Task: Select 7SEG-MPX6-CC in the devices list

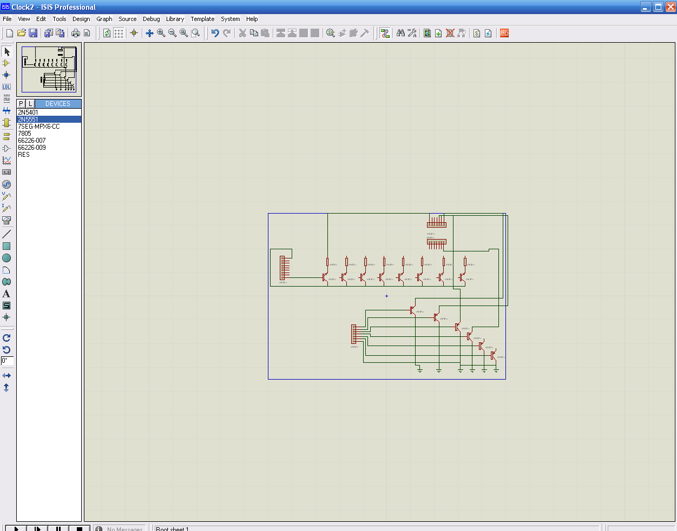Action: (39, 127)
